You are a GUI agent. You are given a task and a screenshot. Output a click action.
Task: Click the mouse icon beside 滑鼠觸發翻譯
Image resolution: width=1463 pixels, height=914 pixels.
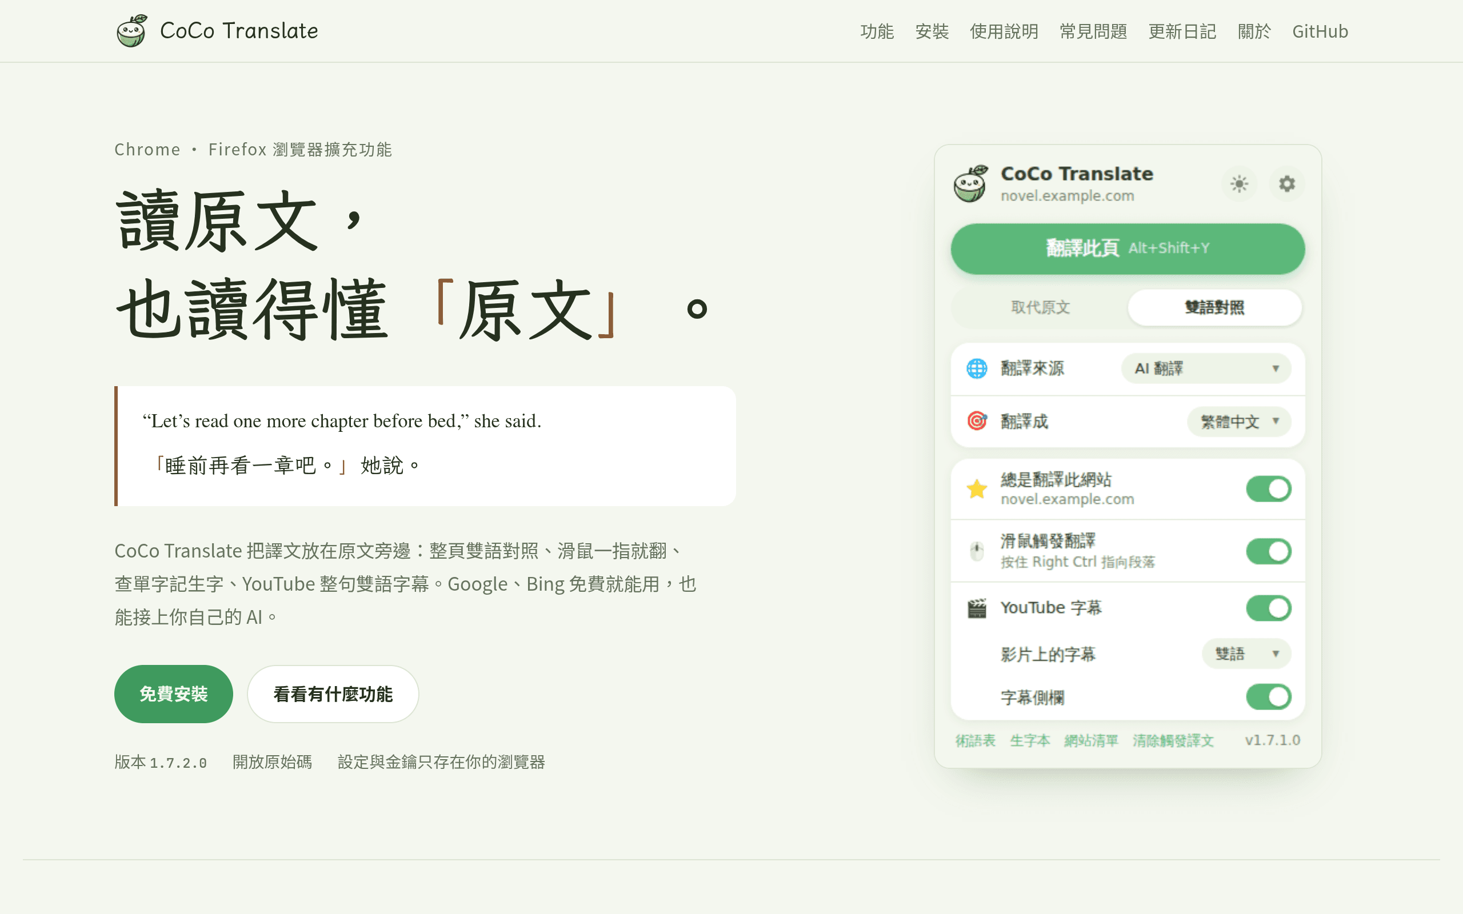(x=977, y=551)
